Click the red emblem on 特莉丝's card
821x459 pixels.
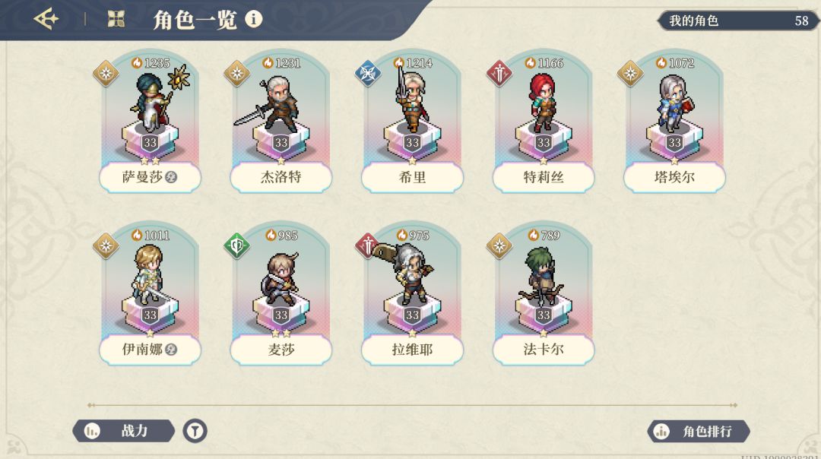pyautogui.click(x=499, y=73)
